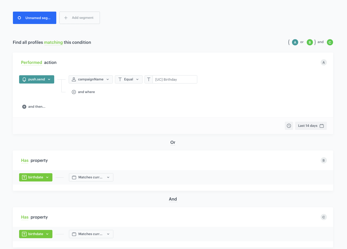The width and height of the screenshot is (347, 249).
Task: Select the Unnamed segment tab
Action: tap(35, 18)
